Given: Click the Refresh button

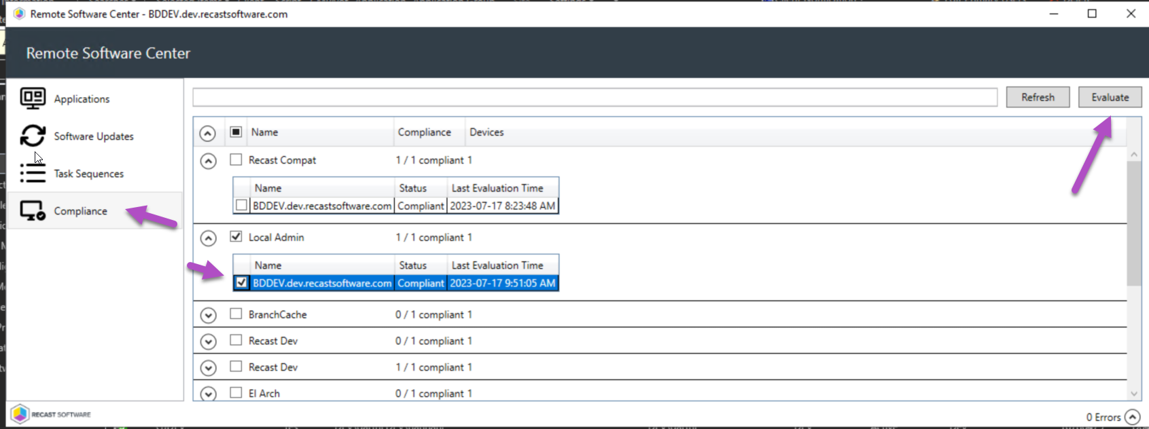Looking at the screenshot, I should tap(1038, 97).
